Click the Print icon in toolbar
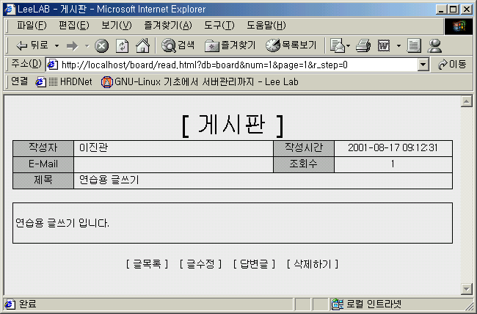Viewport: 477px width, 314px height. pyautogui.click(x=362, y=45)
